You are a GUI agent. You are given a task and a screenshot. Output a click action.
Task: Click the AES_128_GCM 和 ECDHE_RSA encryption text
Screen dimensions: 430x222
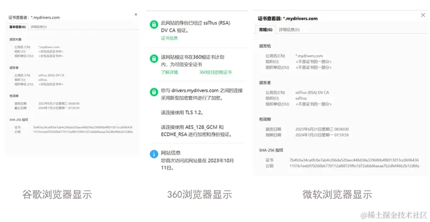196,131
